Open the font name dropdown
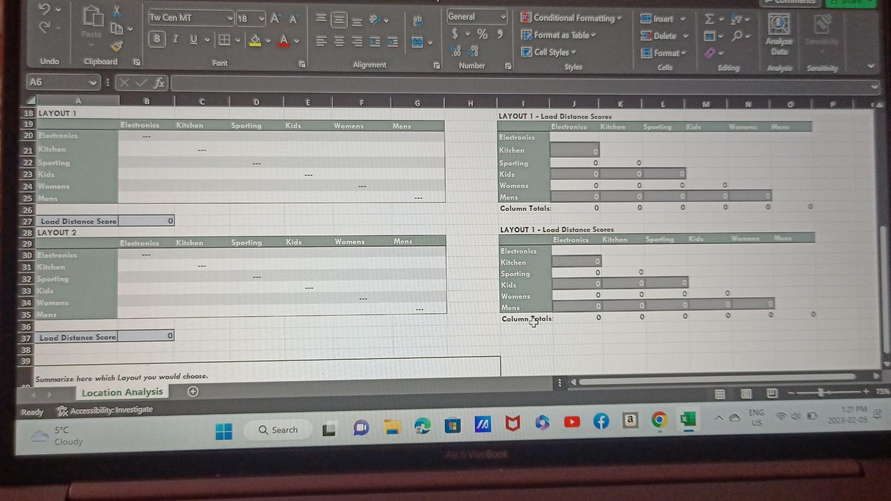The image size is (891, 501). click(230, 18)
